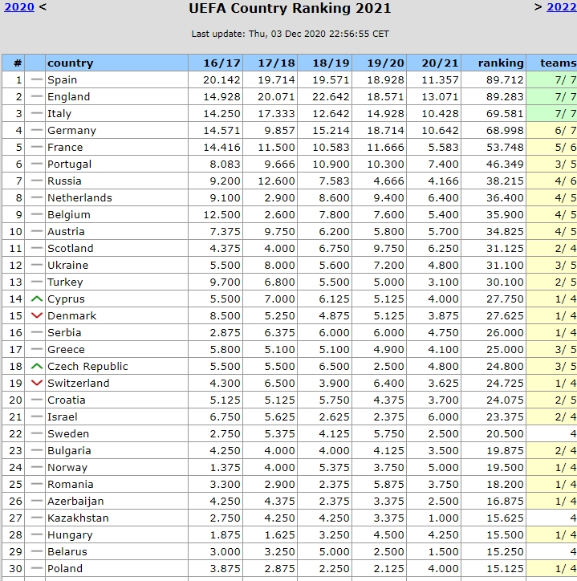This screenshot has height=581, width=577.
Task: Click England's ranking value 89.283
Action: 505,97
